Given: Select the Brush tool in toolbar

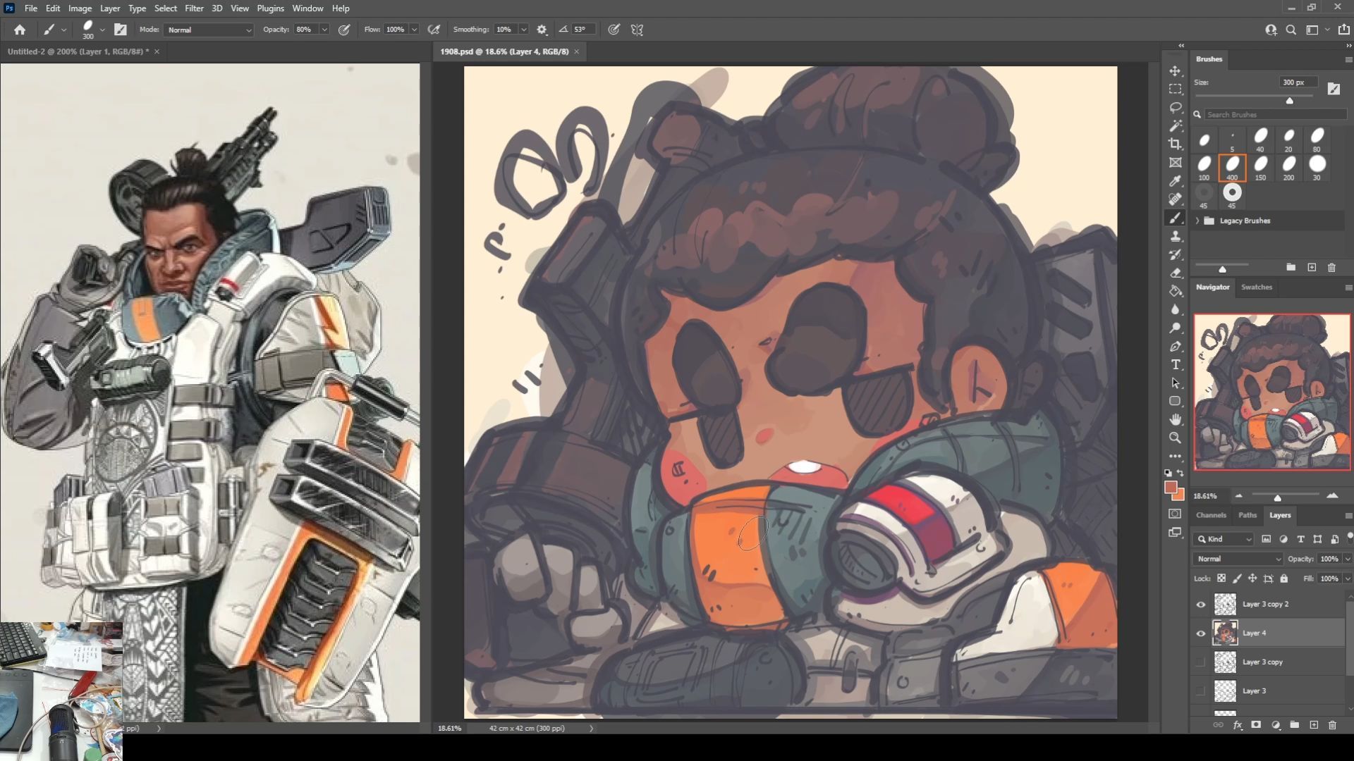Looking at the screenshot, I should pos(1175,218).
